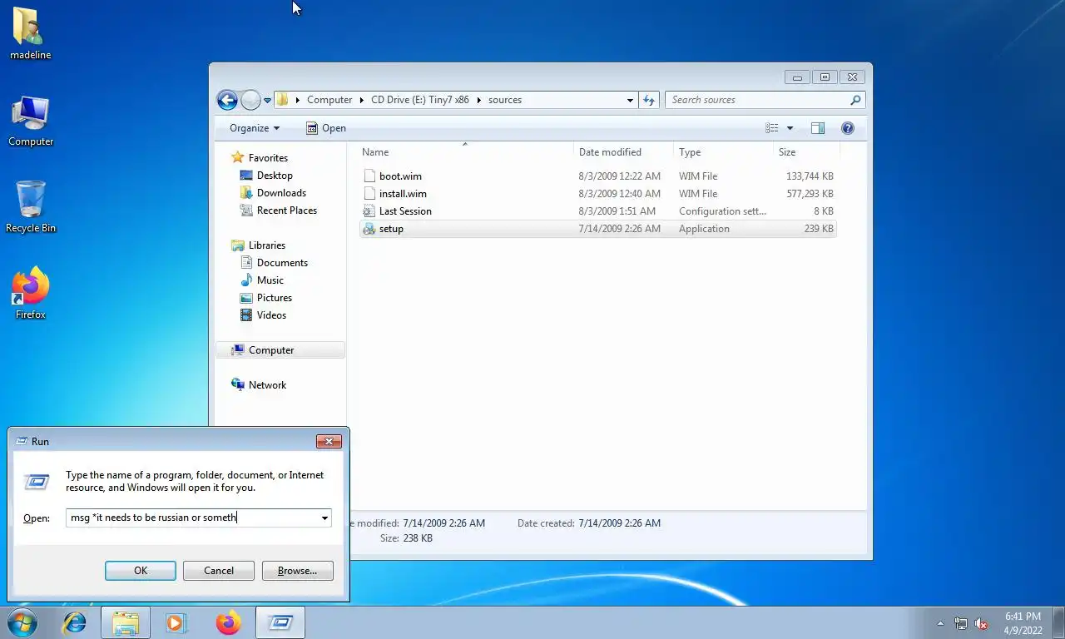
Task: Open the address bar history dropdown
Action: point(630,100)
